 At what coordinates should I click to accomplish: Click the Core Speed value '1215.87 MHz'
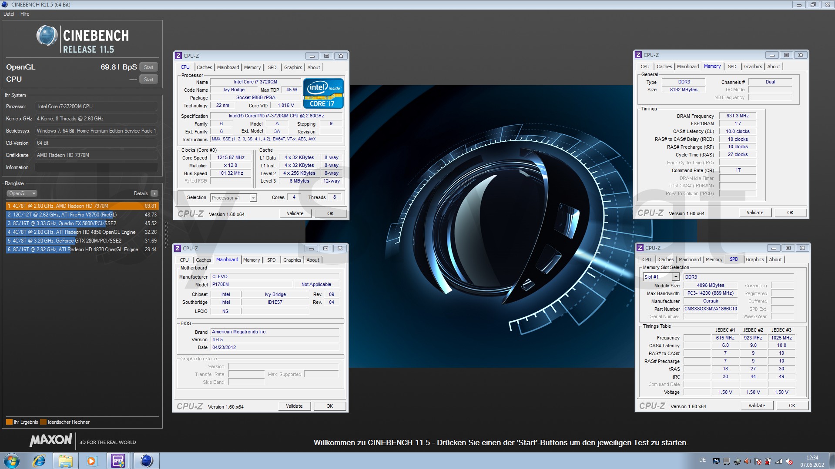click(231, 158)
